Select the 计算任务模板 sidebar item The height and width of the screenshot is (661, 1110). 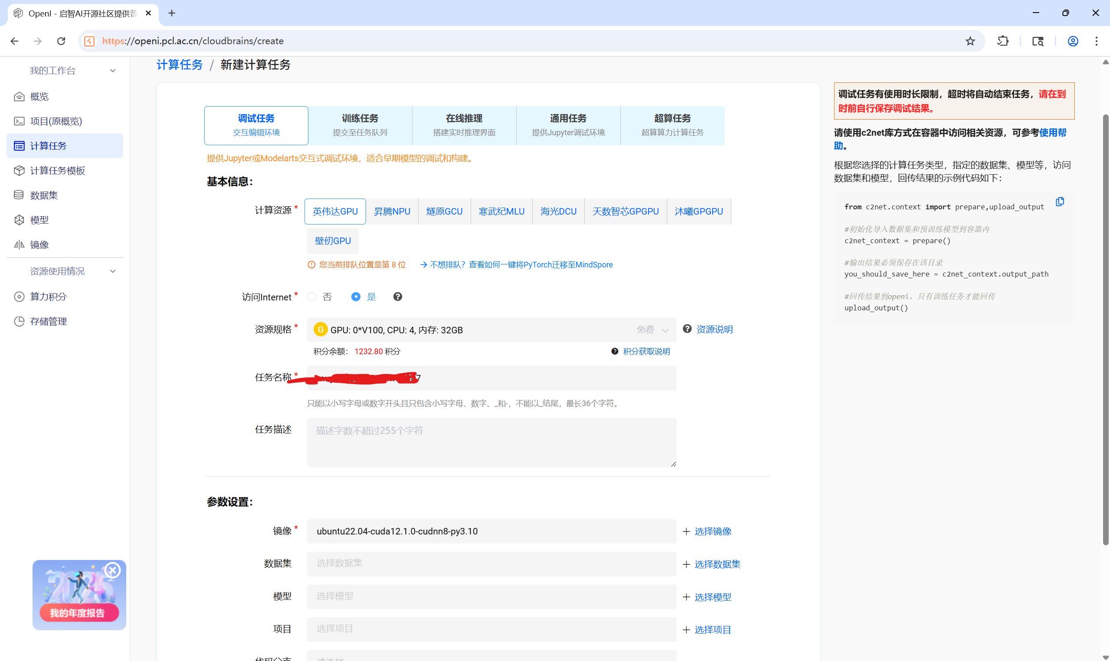coord(58,171)
